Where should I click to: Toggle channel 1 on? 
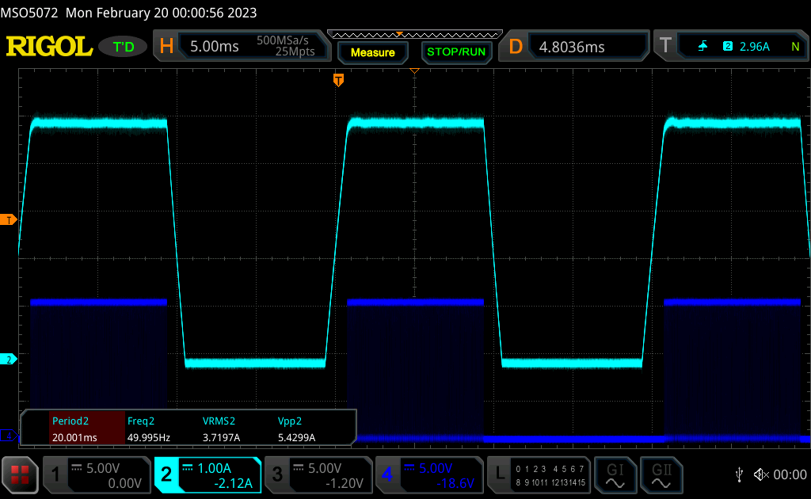[95, 474]
